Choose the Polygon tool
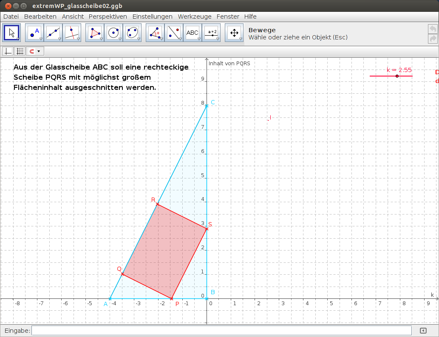Image resolution: width=439 pixels, height=337 pixels. point(94,32)
